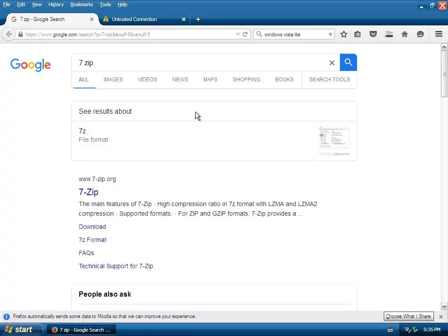This screenshot has width=448, height=336.
Task: Select the ALL results tab
Action: pyautogui.click(x=84, y=80)
